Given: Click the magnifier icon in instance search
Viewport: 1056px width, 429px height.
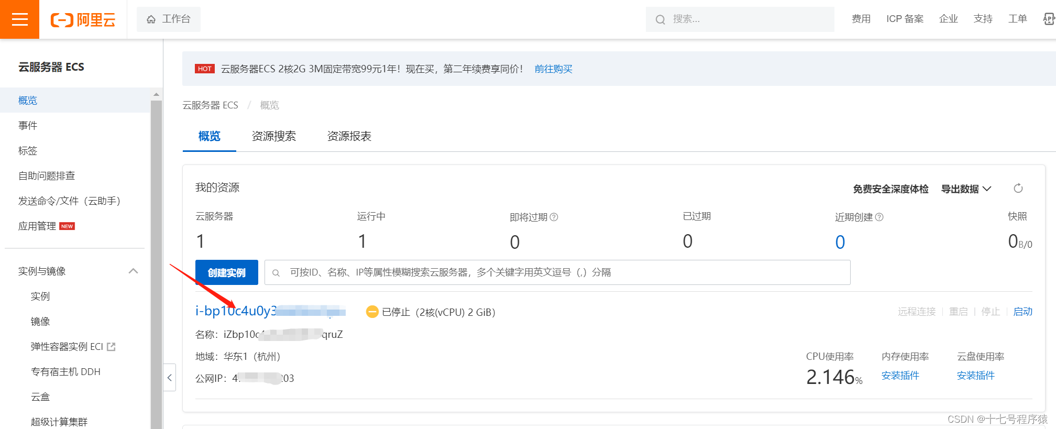Looking at the screenshot, I should [276, 273].
